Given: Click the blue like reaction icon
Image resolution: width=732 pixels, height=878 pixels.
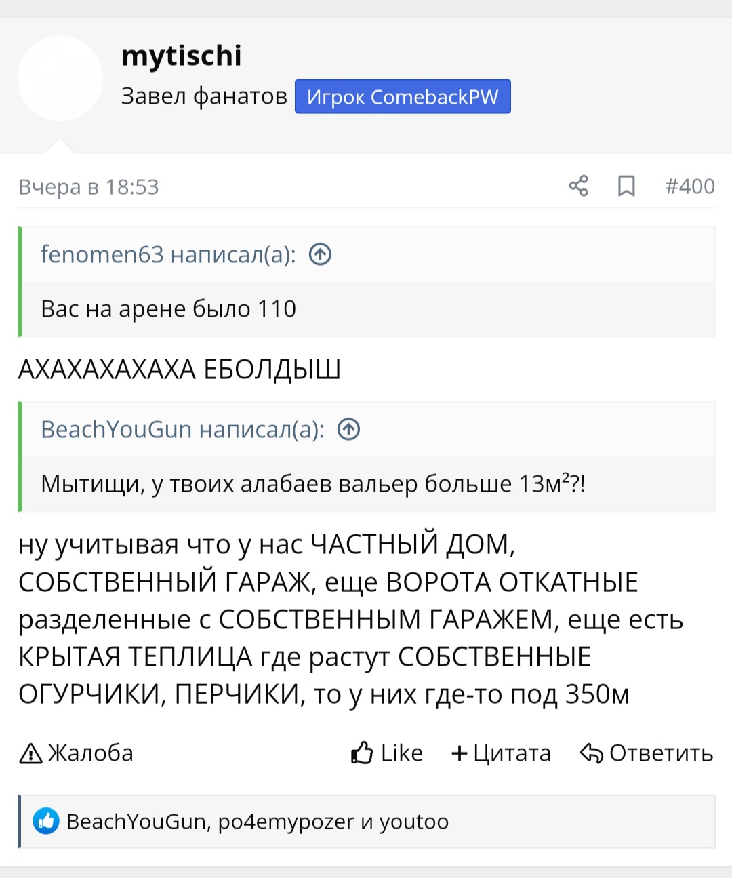Looking at the screenshot, I should [x=46, y=822].
